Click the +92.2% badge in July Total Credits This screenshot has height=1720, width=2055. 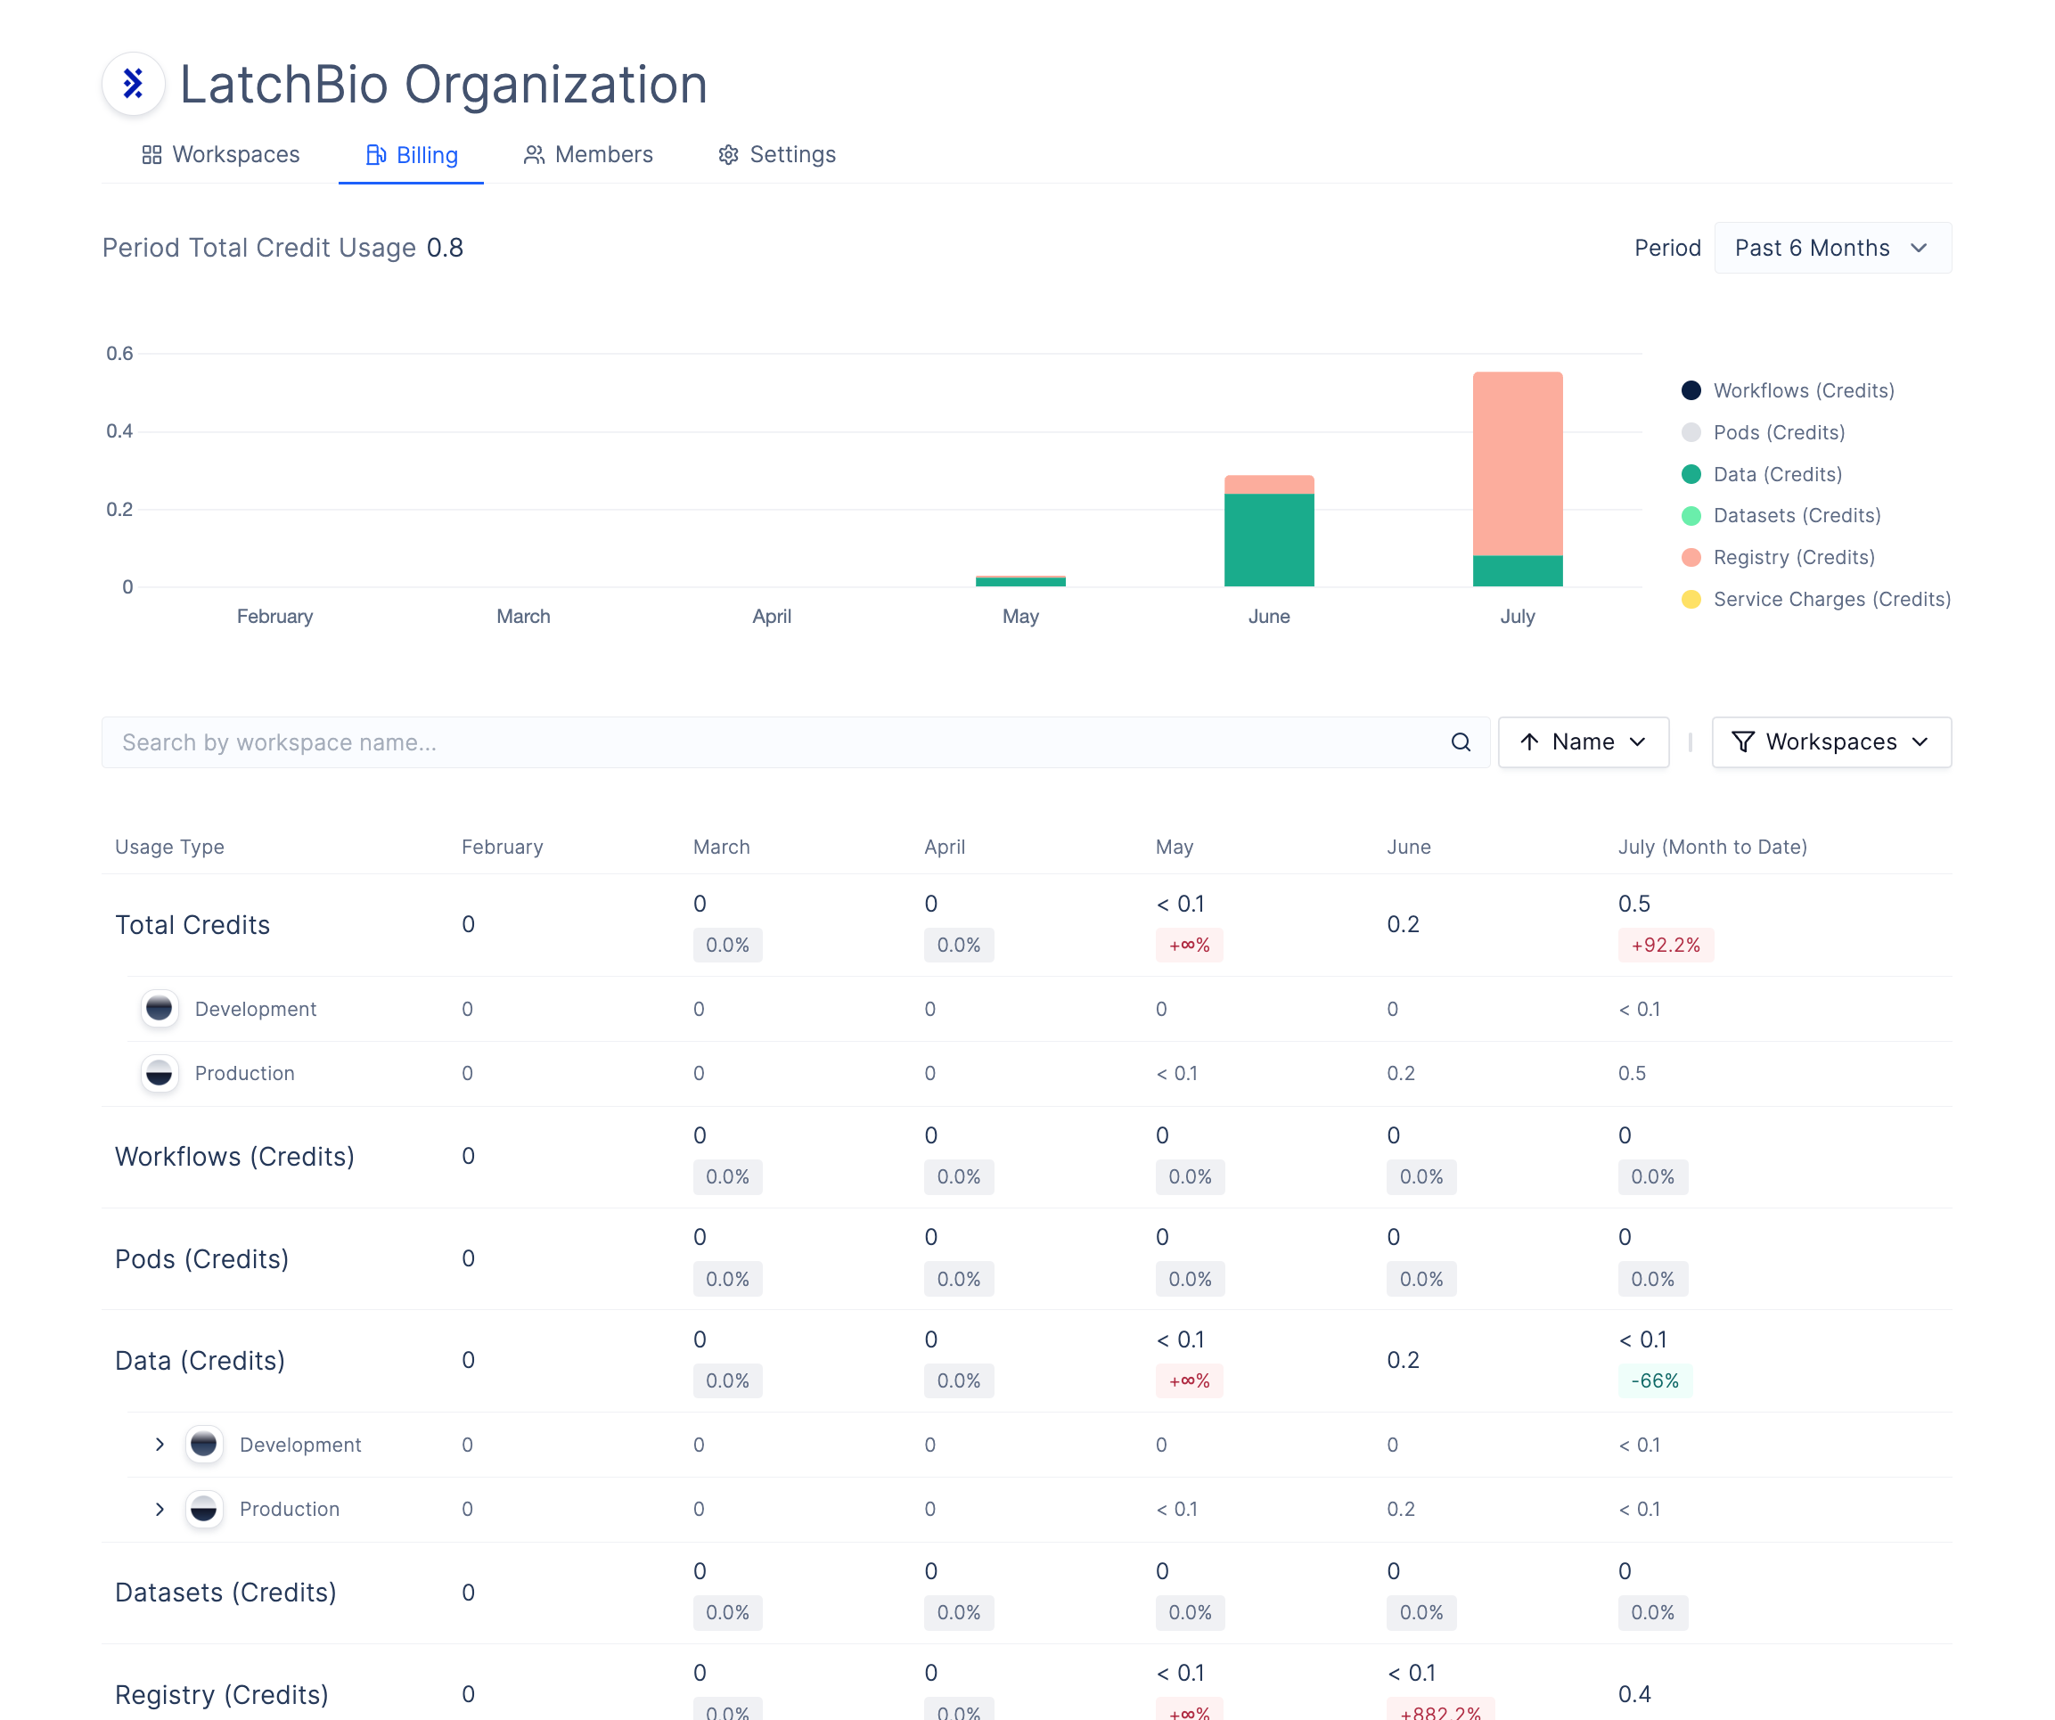[1666, 946]
